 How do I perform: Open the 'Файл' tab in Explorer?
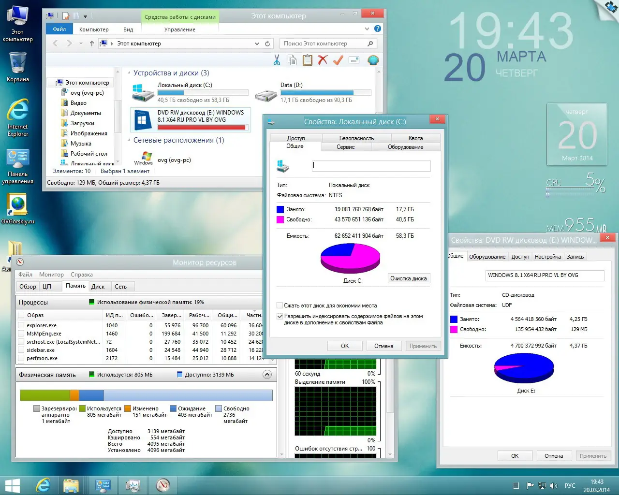[x=59, y=29]
